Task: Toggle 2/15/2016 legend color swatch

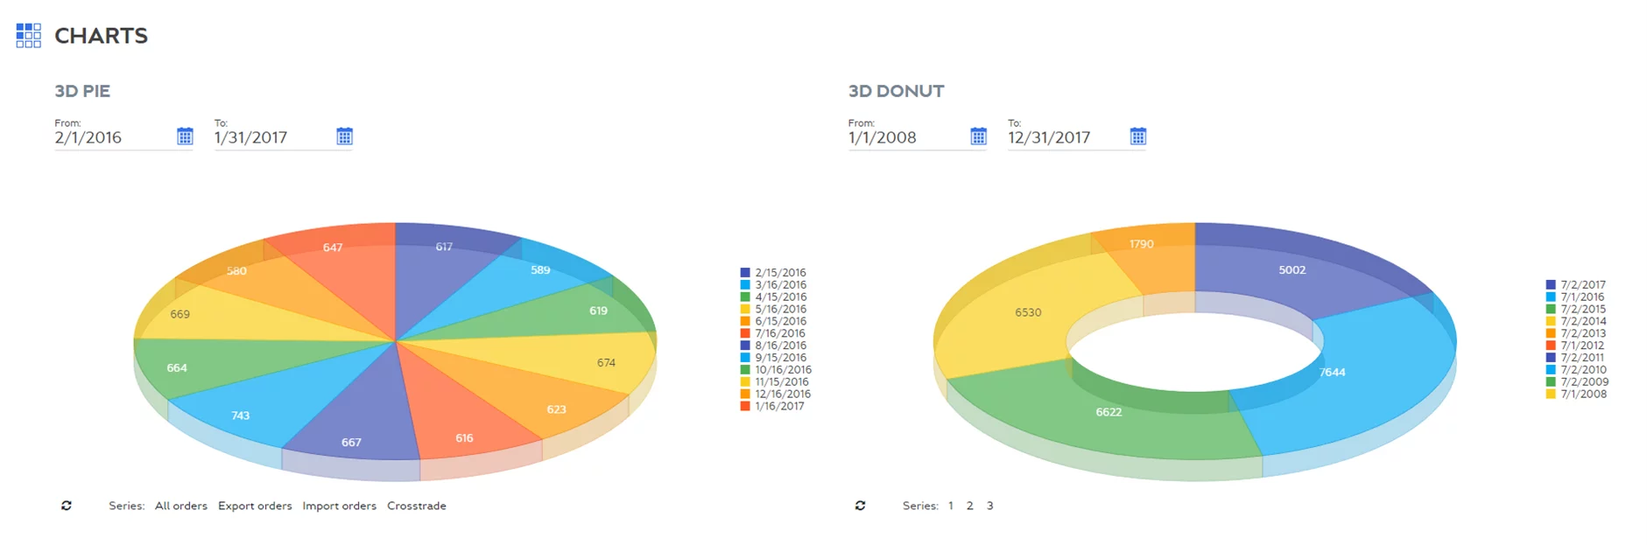Action: coord(745,273)
